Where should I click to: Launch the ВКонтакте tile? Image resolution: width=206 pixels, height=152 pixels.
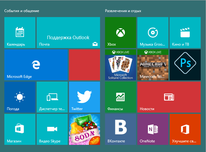(x=121, y=129)
